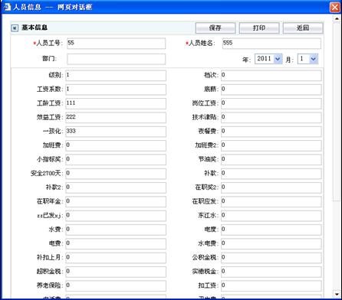This screenshot has width=342, height=300.
Task: Focus the 养老保险 input field
Action: [x=116, y=286]
